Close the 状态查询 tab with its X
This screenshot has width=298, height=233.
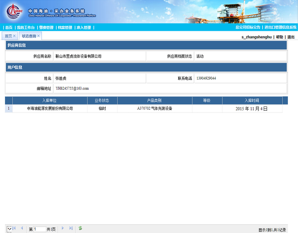click(x=38, y=36)
